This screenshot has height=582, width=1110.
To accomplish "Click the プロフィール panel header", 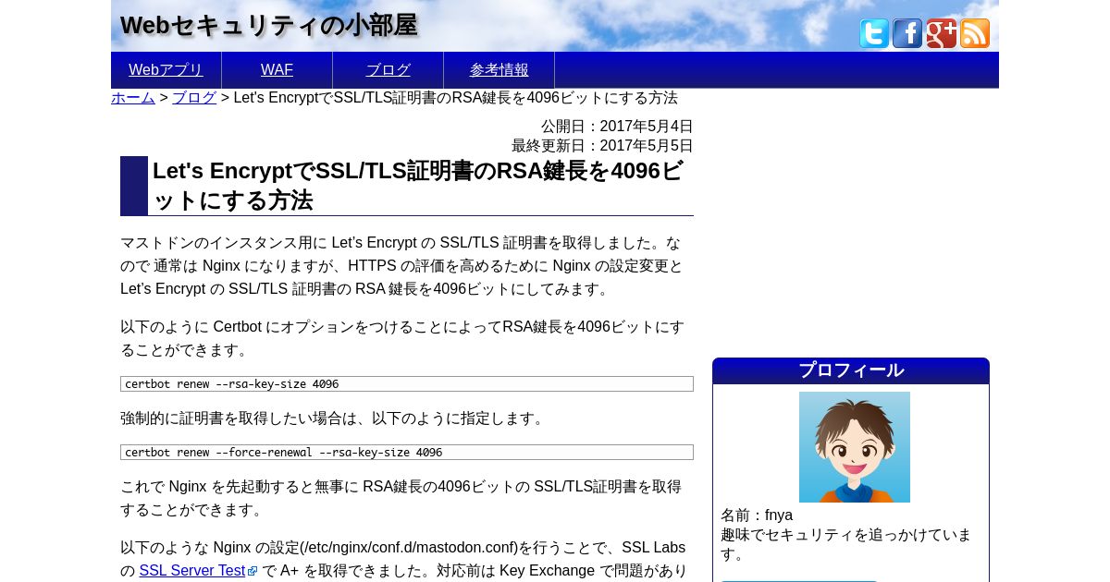I will click(x=851, y=370).
